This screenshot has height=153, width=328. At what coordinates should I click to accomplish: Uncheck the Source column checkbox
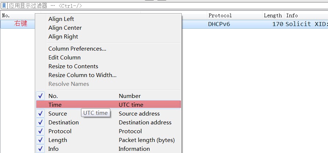click(41, 114)
